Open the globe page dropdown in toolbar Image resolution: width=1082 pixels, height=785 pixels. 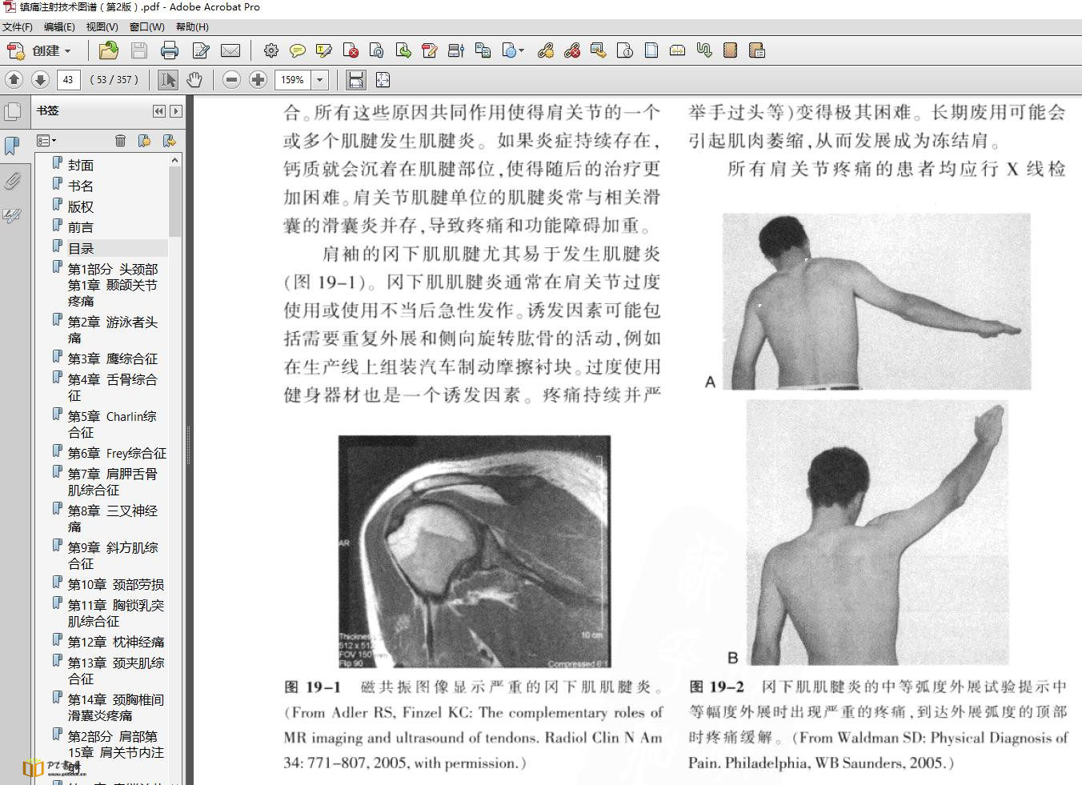[513, 51]
